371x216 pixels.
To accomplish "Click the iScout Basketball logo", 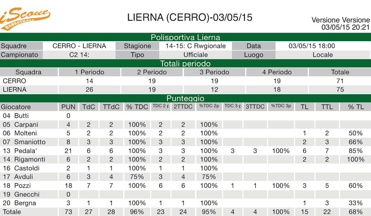I will point(24,18).
